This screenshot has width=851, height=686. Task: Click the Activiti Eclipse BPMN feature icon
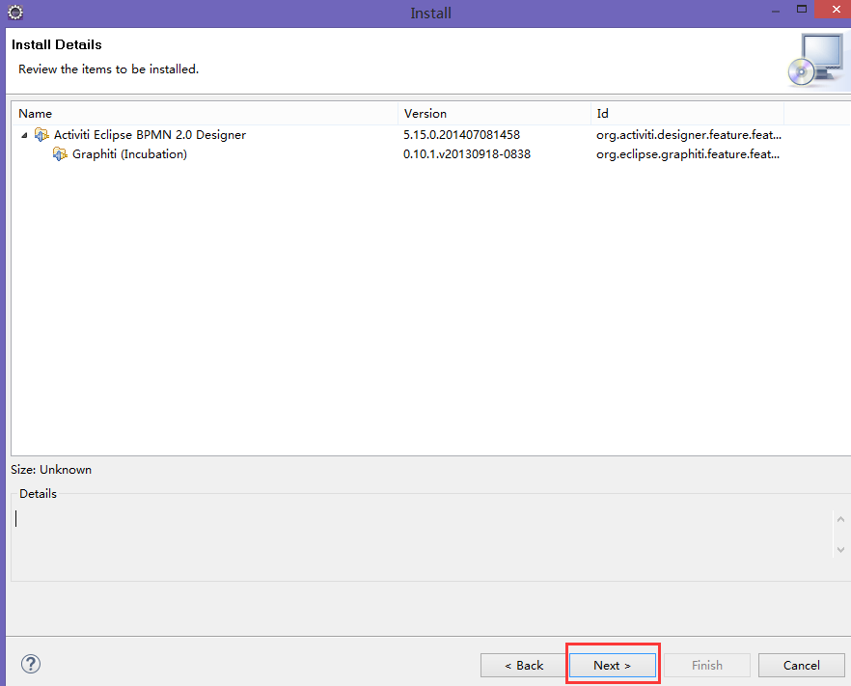pyautogui.click(x=41, y=135)
